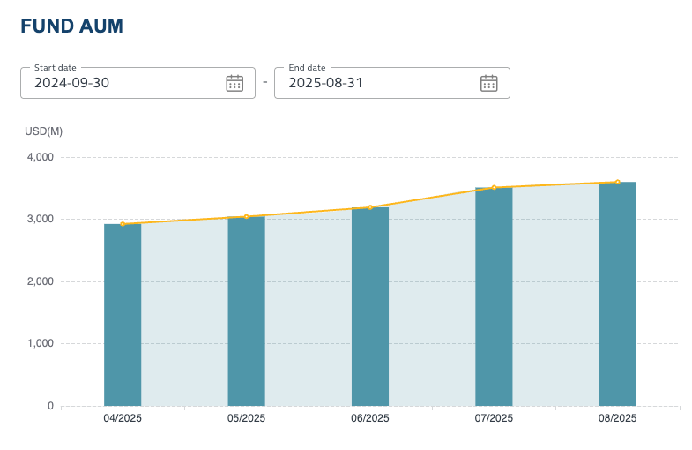Click the 4,000 y-axis label
Image resolution: width=692 pixels, height=450 pixels.
pos(40,157)
